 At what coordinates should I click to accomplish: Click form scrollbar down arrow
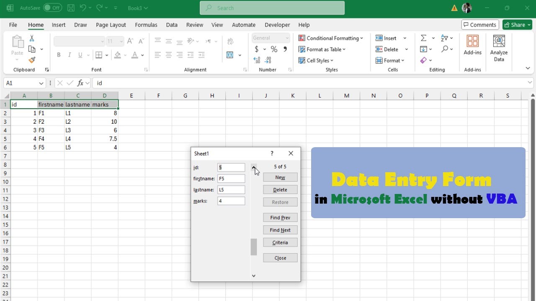253,275
